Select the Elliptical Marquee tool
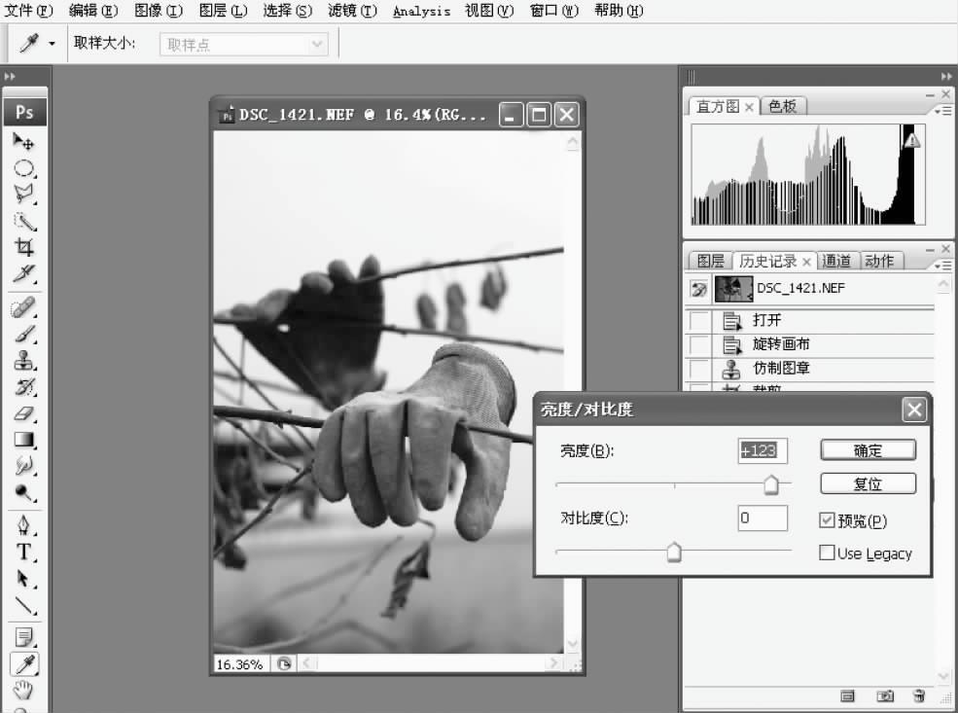Viewport: 958px width, 713px height. (x=23, y=168)
